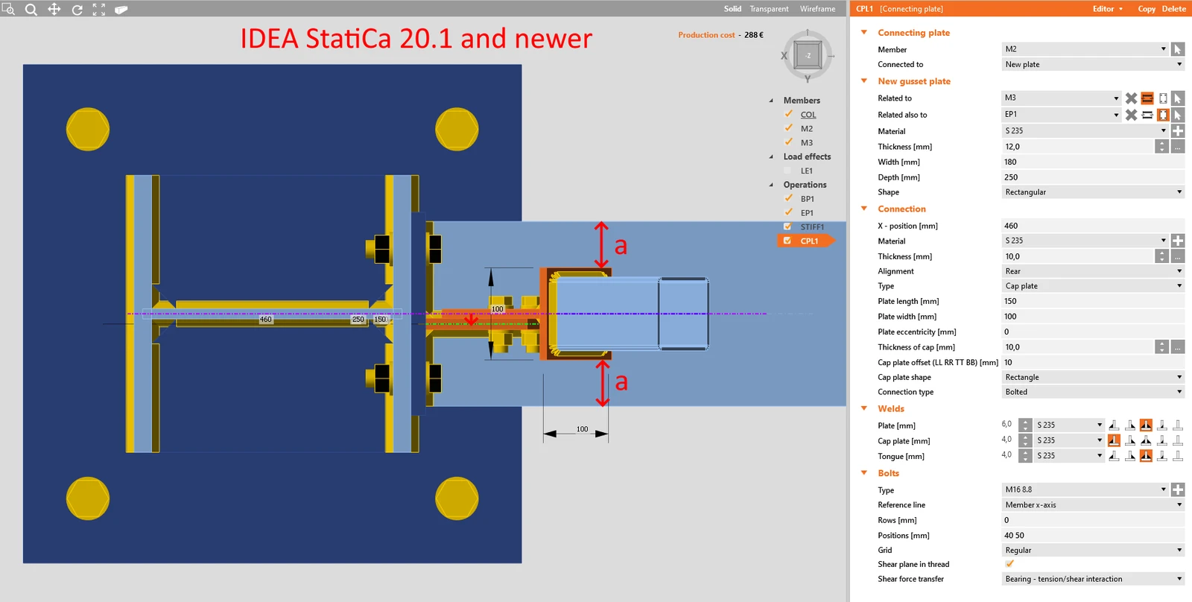
Task: Select the rear fillet weld for Cap plate
Action: pyautogui.click(x=1130, y=440)
